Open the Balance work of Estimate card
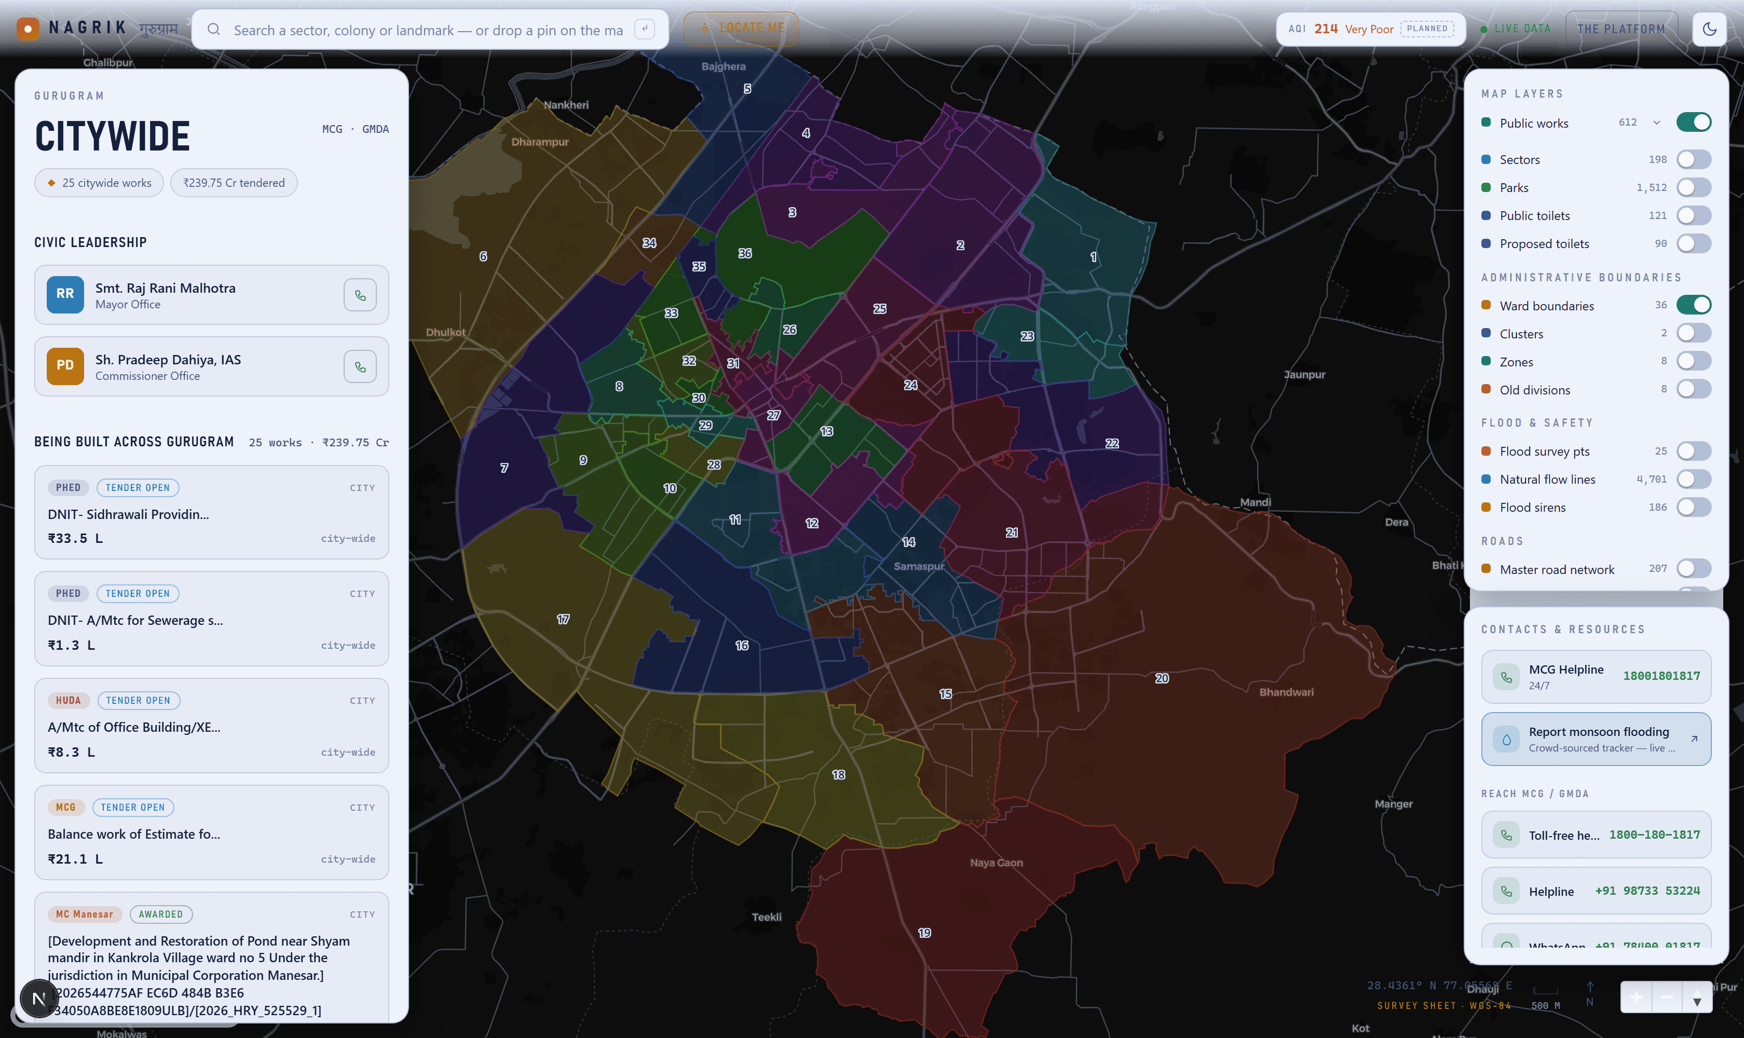 [211, 832]
